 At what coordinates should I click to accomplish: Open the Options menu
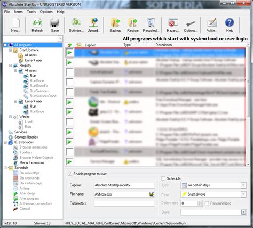click(x=46, y=12)
